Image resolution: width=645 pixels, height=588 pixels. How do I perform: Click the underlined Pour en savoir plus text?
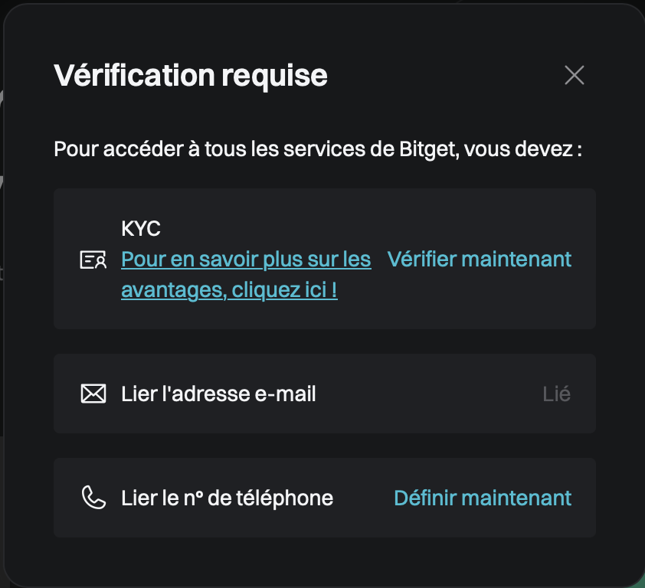[x=245, y=260]
